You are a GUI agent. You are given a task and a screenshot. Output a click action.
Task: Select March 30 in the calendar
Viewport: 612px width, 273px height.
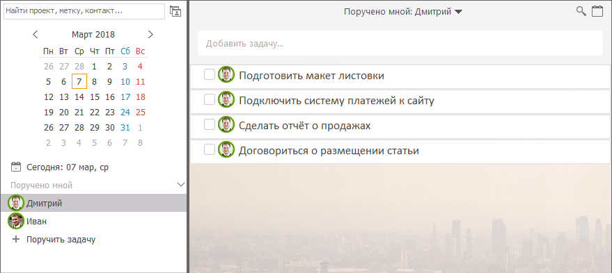click(x=110, y=128)
